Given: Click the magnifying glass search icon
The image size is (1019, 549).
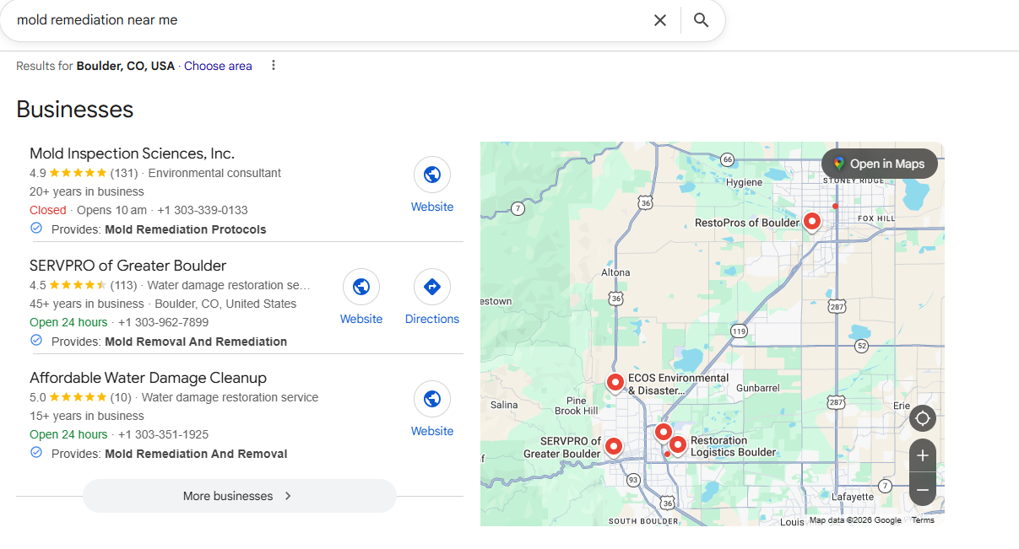Looking at the screenshot, I should pos(701,20).
